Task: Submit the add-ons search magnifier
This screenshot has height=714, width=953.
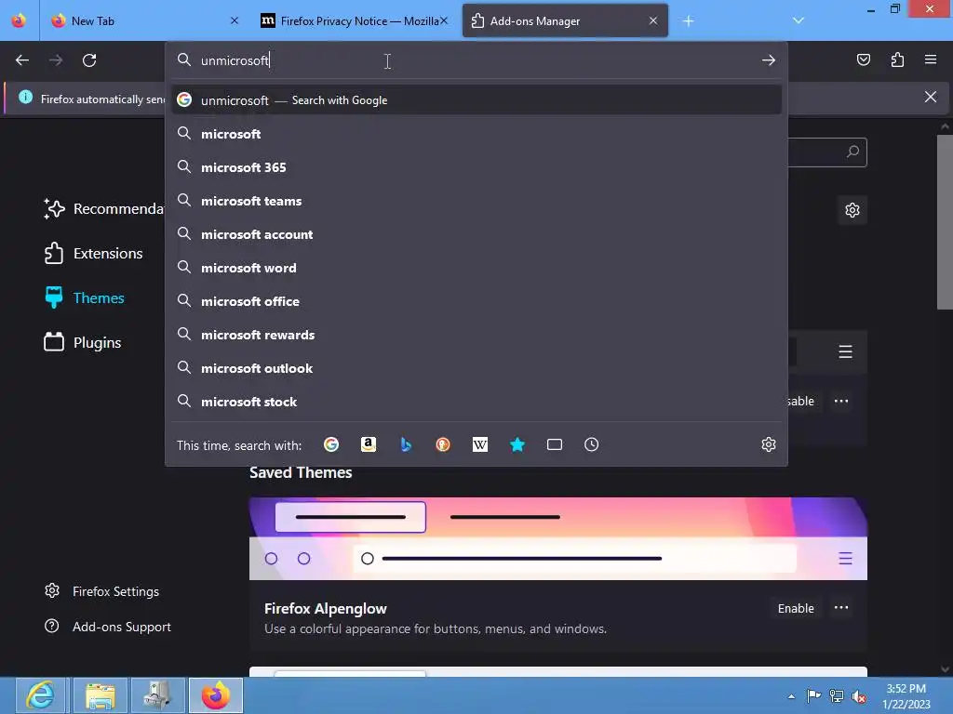Action: [x=852, y=152]
